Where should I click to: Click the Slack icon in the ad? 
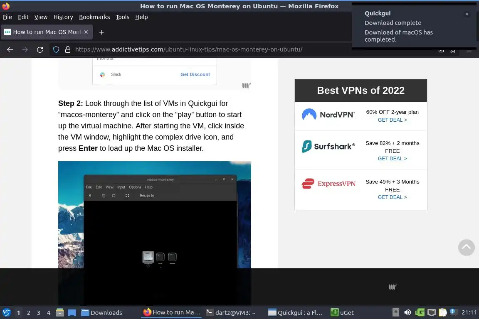coord(102,74)
